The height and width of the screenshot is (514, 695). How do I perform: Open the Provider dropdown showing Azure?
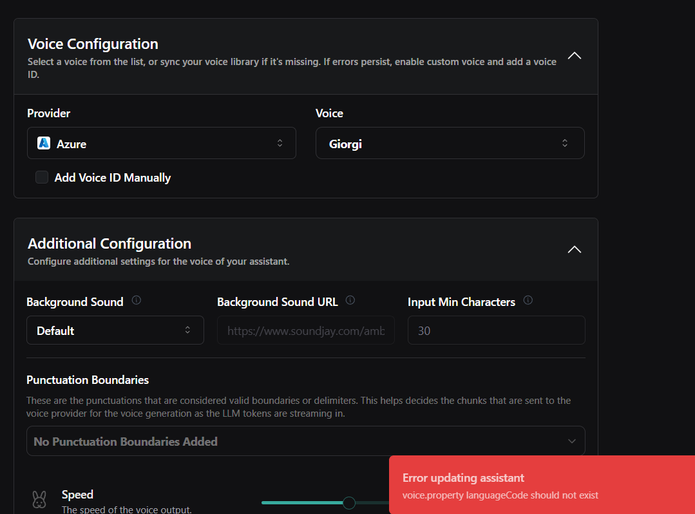[x=161, y=143]
